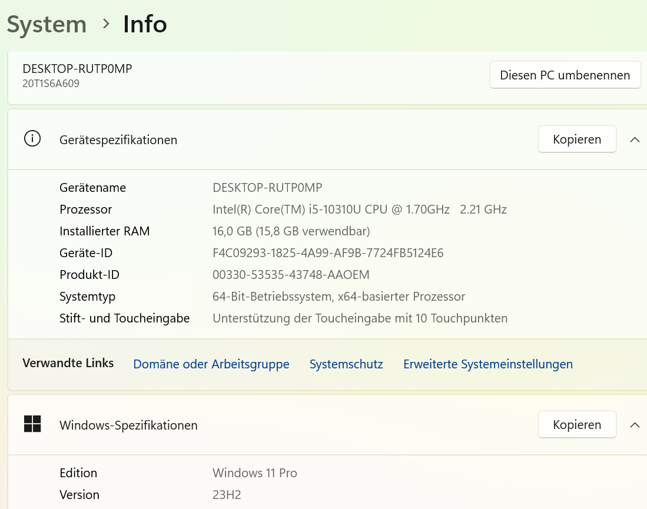Open Erweiterte Systemeinstellungen link

coord(488,364)
